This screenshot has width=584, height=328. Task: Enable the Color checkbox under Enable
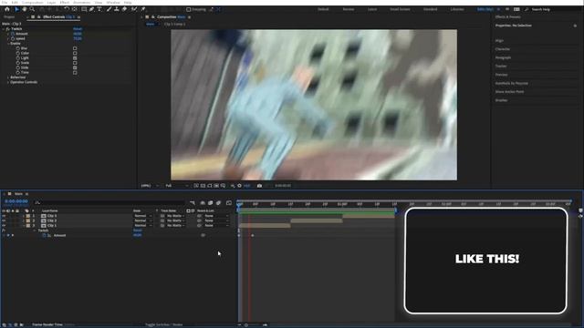[x=75, y=53]
